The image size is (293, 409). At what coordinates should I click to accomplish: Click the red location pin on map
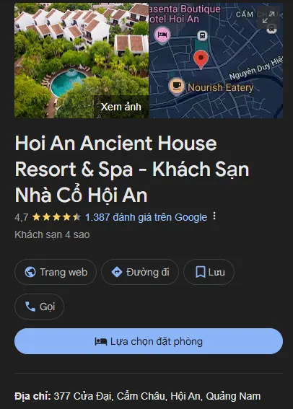coord(201,60)
